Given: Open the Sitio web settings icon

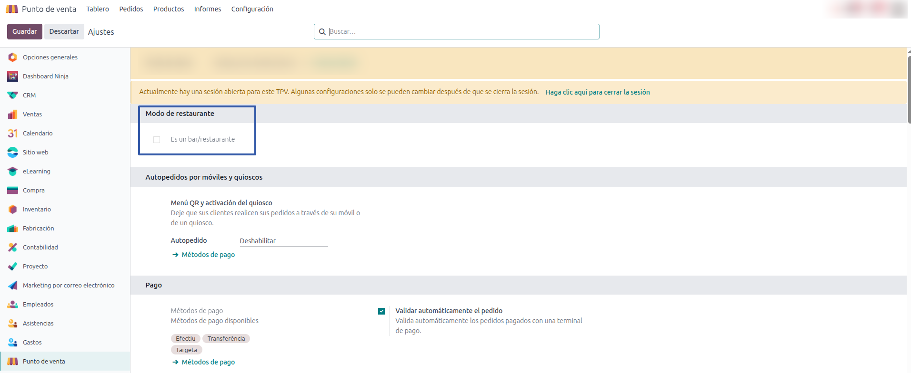Looking at the screenshot, I should (x=12, y=152).
